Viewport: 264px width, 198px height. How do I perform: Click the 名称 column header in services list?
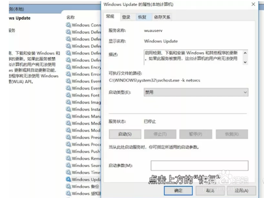tap(71, 17)
